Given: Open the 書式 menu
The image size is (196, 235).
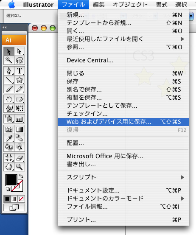Looking at the screenshot, I should pos(162,5).
